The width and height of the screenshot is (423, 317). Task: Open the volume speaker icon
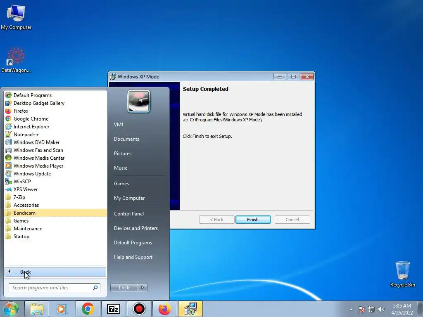381,309
